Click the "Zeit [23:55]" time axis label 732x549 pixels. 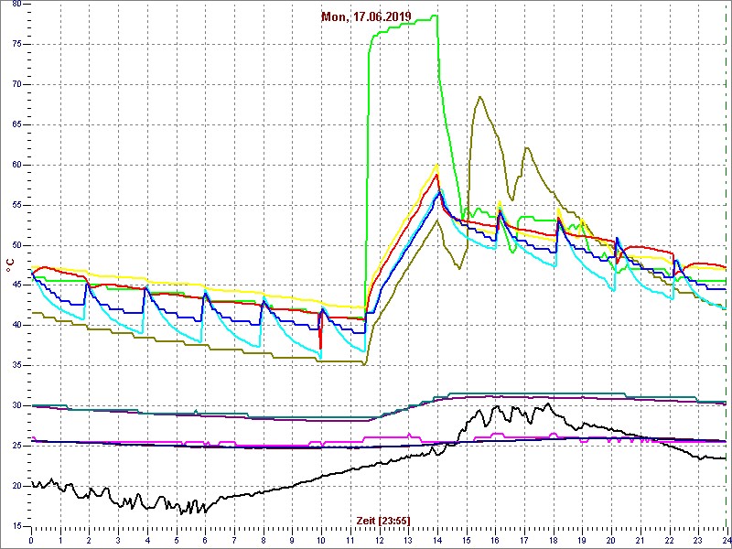[x=383, y=521]
